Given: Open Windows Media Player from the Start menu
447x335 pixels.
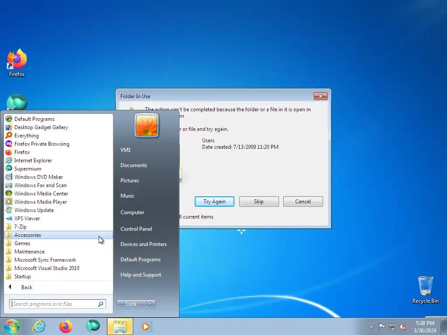Looking at the screenshot, I should 58,202.
